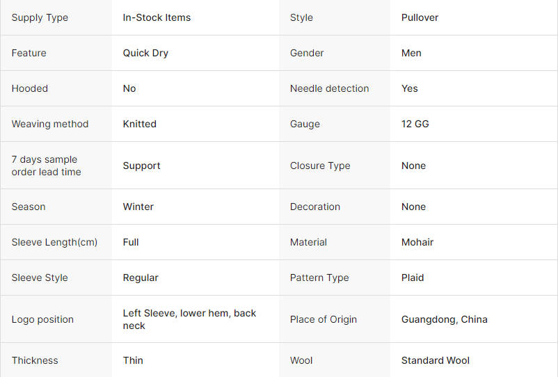558x377 pixels.
Task: Click the Plaid pattern type value
Action: click(412, 278)
